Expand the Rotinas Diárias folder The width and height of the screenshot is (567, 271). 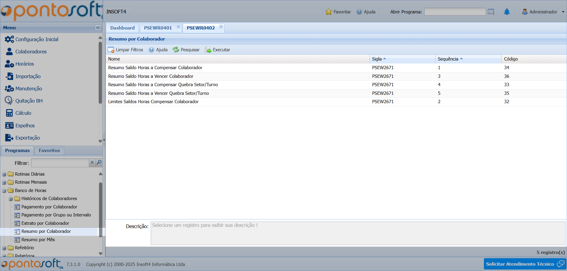(x=4, y=174)
